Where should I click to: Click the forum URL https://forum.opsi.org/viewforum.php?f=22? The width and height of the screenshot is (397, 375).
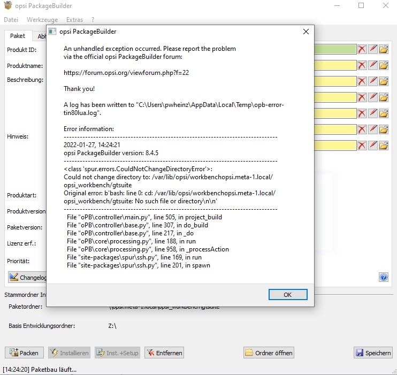pos(126,73)
